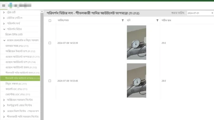The height and width of the screenshot is (120, 214).
Task: Expand the মৌলিক সেটিংস section
Action: click(4, 18)
